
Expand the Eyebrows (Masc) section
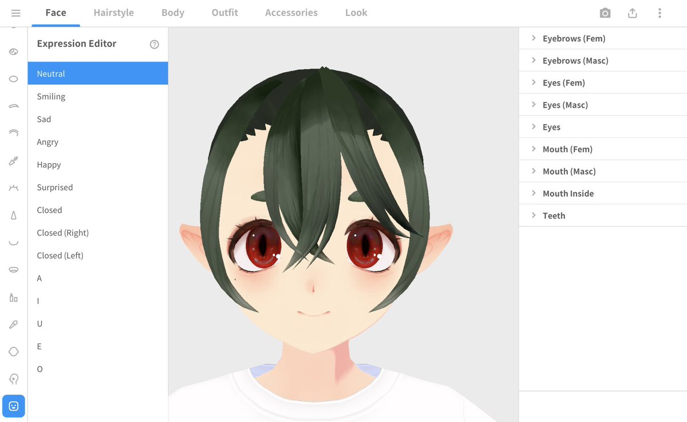point(603,61)
